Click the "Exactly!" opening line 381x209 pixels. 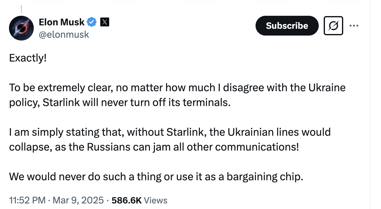28,58
